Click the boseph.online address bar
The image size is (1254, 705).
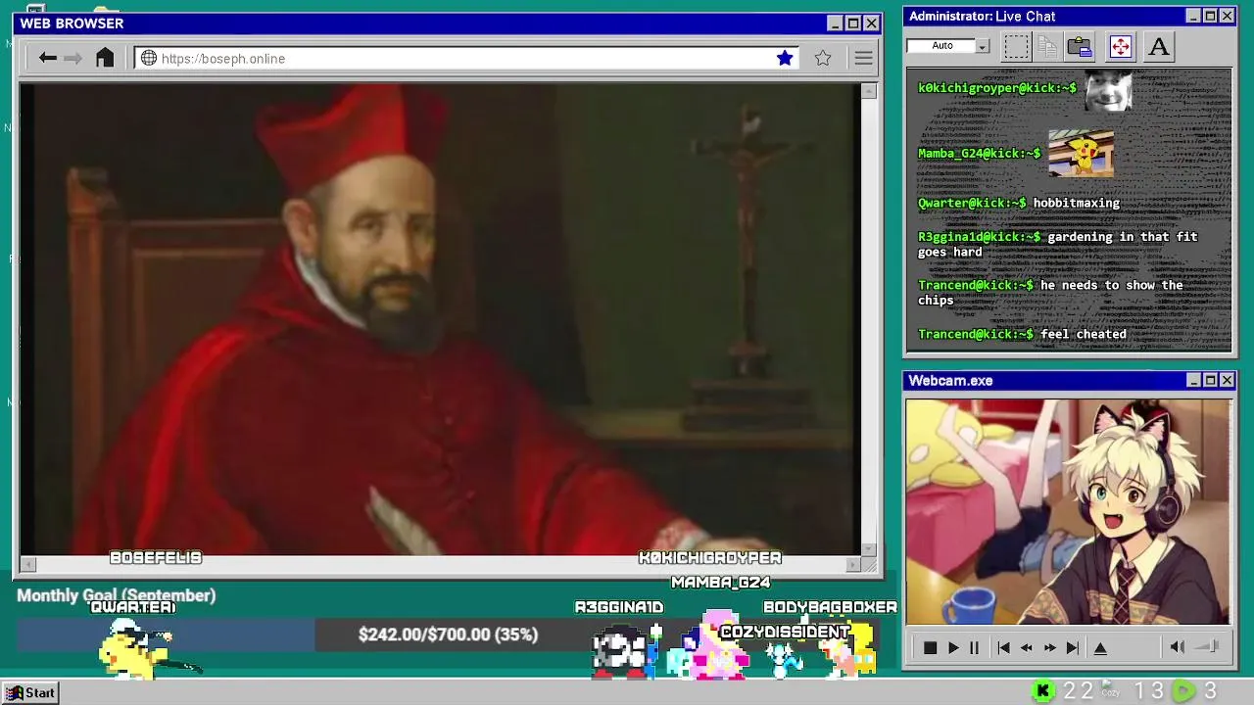(468, 59)
